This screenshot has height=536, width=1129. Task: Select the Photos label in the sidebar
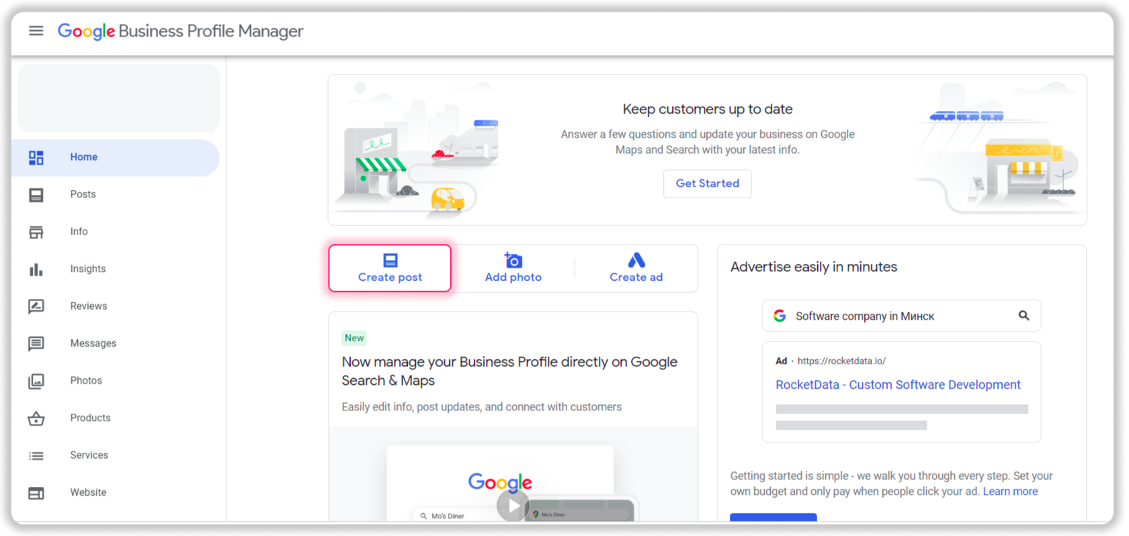coord(86,381)
